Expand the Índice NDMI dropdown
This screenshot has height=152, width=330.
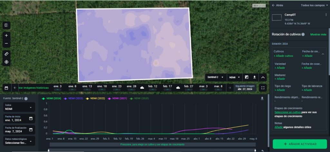point(19,107)
